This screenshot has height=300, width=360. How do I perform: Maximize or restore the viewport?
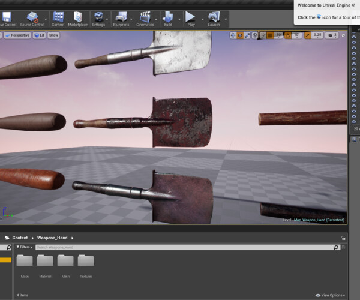(343, 35)
